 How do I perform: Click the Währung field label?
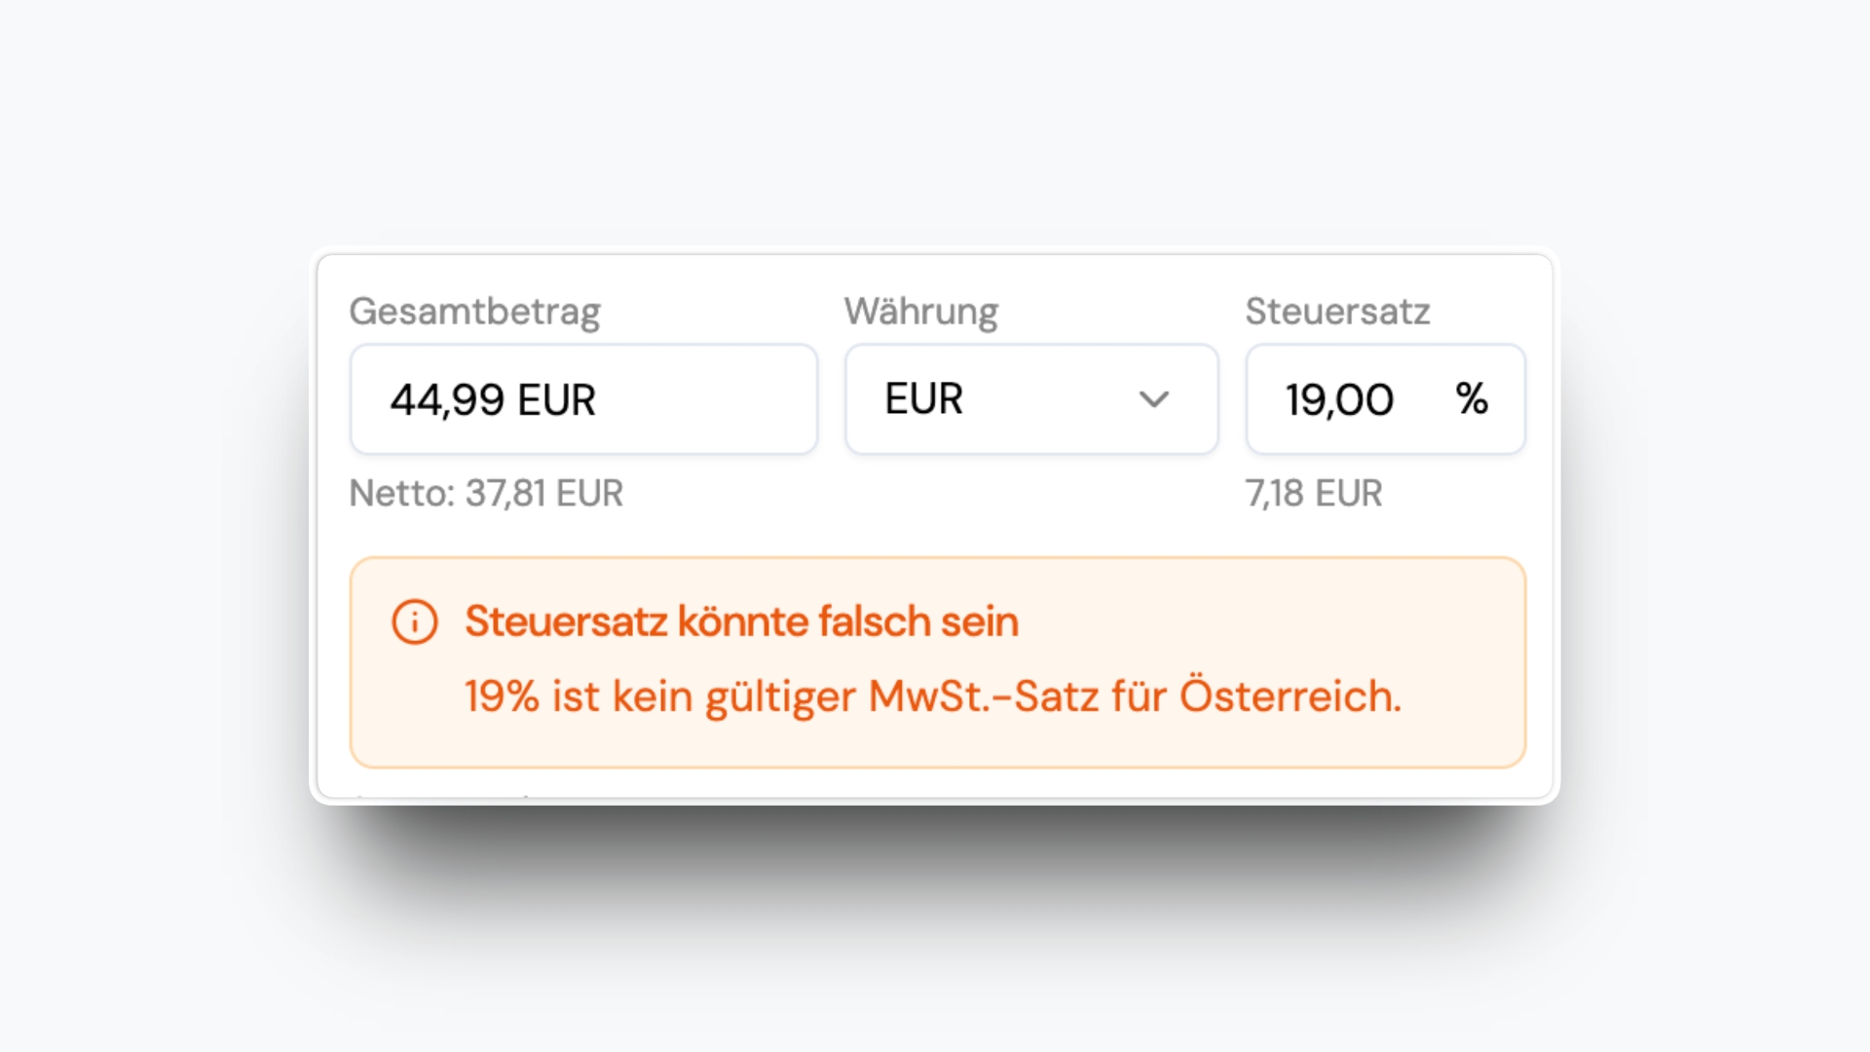click(x=920, y=312)
